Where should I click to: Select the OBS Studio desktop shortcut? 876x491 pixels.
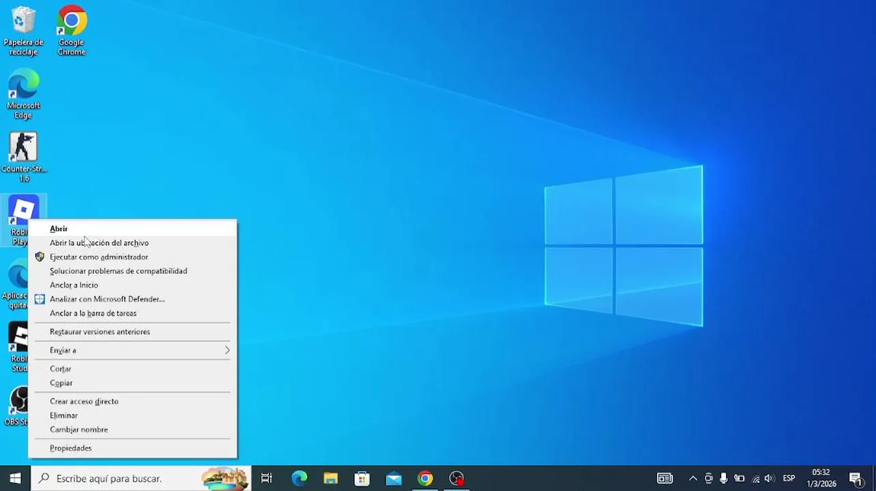[18, 406]
